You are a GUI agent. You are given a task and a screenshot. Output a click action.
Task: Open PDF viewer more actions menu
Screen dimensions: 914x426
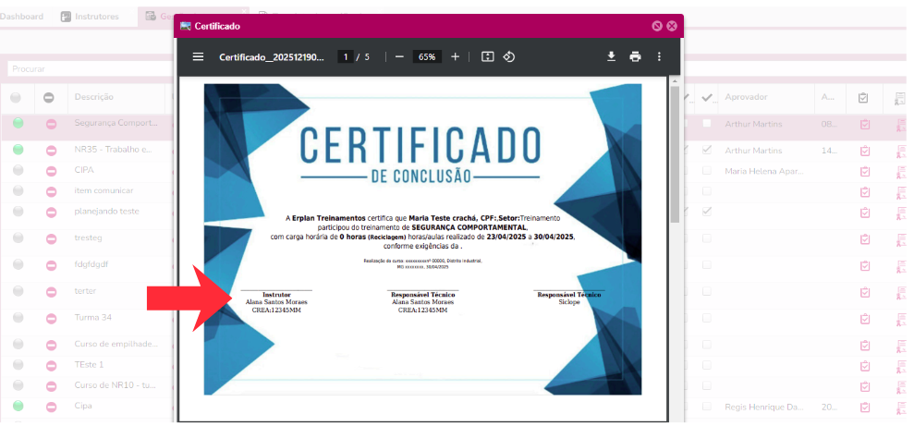[x=659, y=56]
